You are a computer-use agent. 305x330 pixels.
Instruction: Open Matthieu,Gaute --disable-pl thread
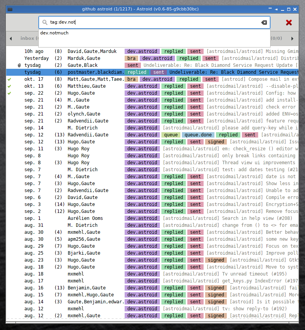pyautogui.click(x=152, y=86)
